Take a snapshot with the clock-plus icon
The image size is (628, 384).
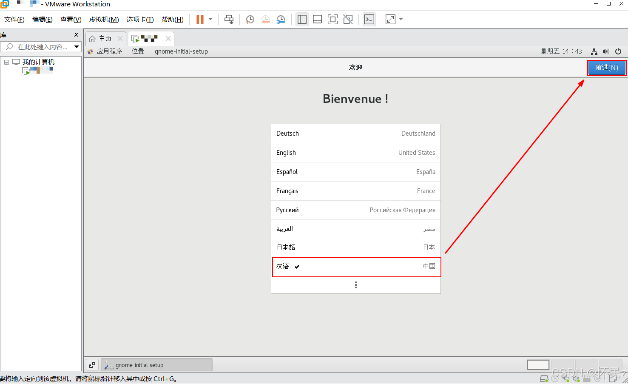tap(250, 20)
